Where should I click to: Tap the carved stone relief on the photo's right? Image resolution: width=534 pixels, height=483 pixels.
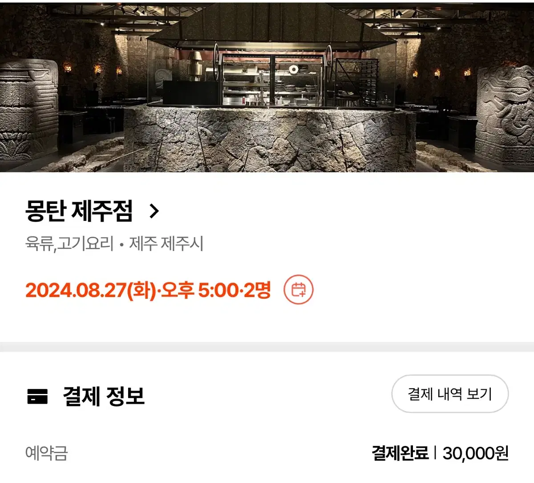[506, 116]
